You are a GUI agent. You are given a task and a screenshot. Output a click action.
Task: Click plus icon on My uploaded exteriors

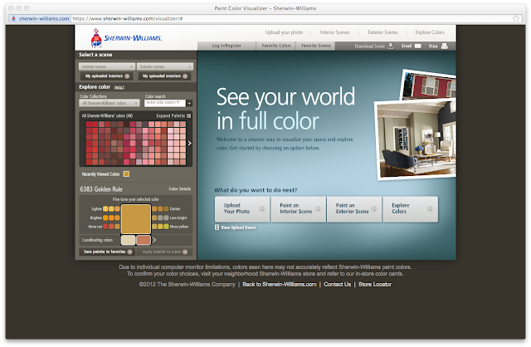pyautogui.click(x=185, y=76)
